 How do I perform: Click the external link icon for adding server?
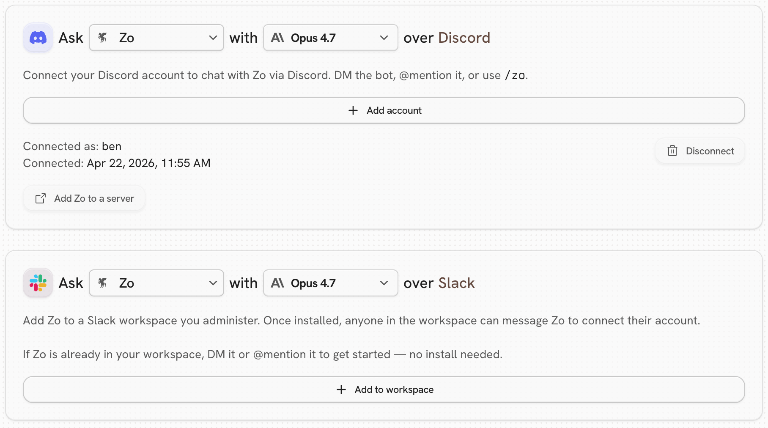click(x=41, y=198)
